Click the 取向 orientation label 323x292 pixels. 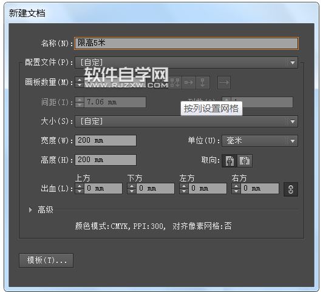[x=210, y=160]
